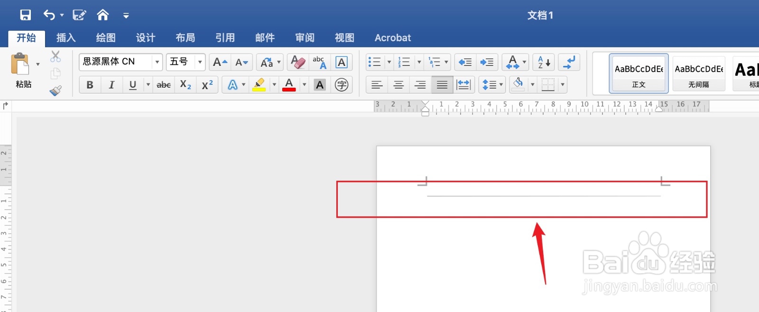The width and height of the screenshot is (759, 312).
Task: Open the undo history dropdown arrow
Action: click(62, 16)
